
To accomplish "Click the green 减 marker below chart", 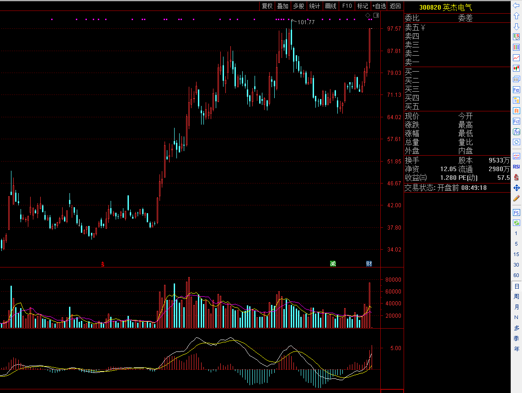I will point(333,264).
